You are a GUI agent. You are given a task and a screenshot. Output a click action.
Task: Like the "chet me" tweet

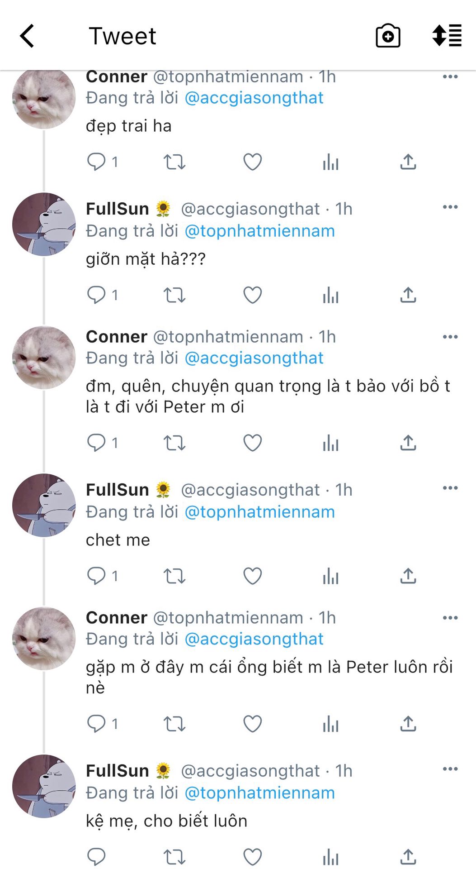click(x=252, y=576)
